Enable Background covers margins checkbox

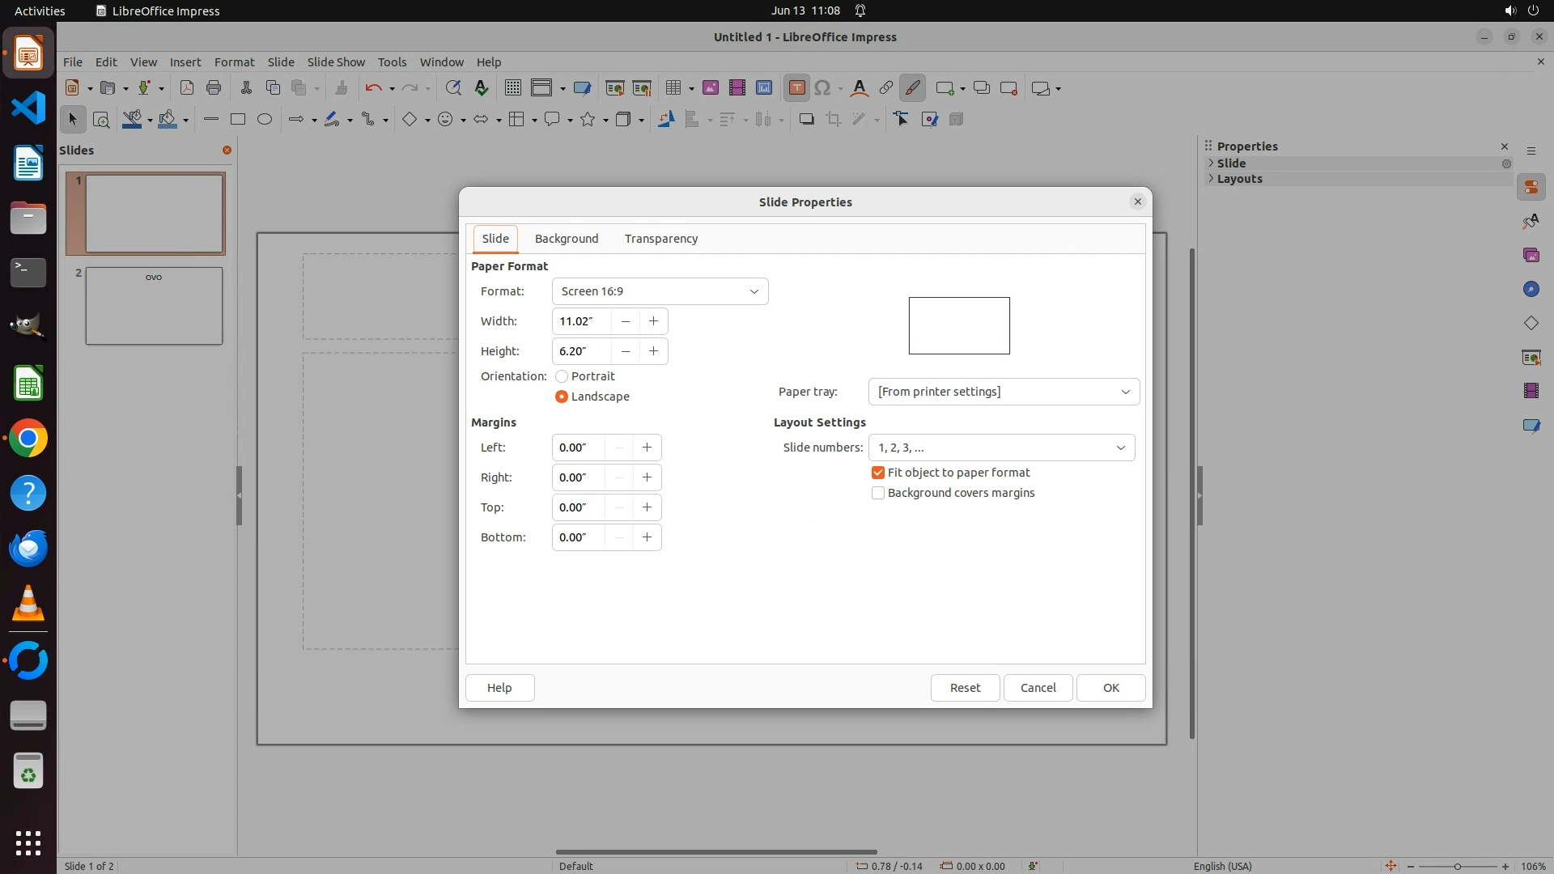point(878,493)
